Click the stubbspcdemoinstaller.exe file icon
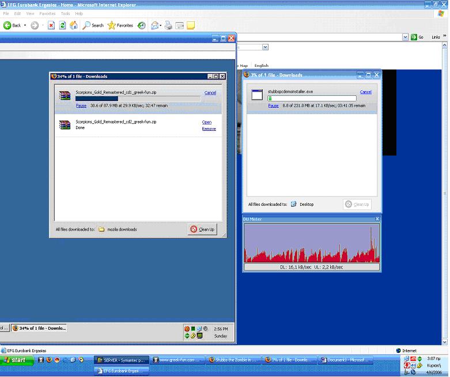Screen dimensions: 450x377 257,95
